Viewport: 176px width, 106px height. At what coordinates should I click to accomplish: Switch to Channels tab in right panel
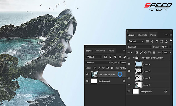click(142, 35)
